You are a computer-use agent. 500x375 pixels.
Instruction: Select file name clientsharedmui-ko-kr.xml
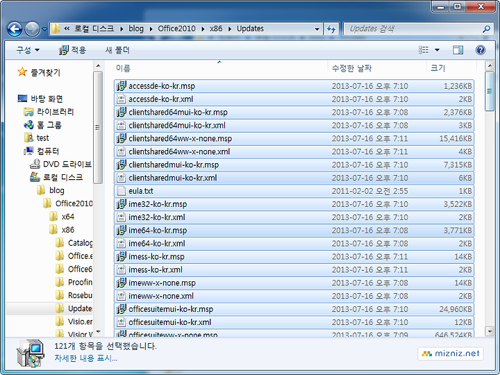173,178
